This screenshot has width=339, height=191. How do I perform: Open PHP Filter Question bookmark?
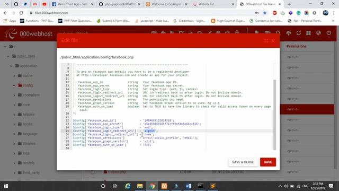tap(75, 21)
